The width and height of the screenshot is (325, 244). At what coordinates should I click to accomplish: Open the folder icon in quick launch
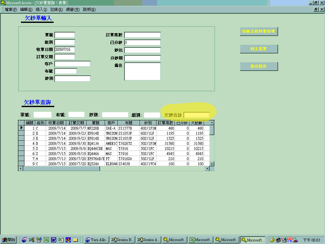(x=76, y=240)
